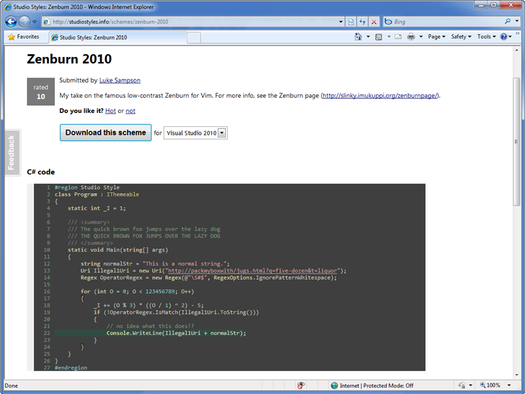This screenshot has width=525, height=394.
Task: Click the 100% zoom level button
Action: click(490, 385)
